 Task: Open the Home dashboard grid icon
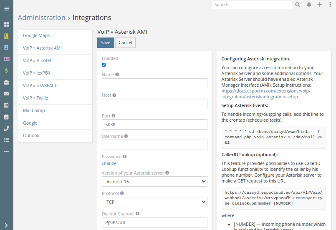(6, 25)
